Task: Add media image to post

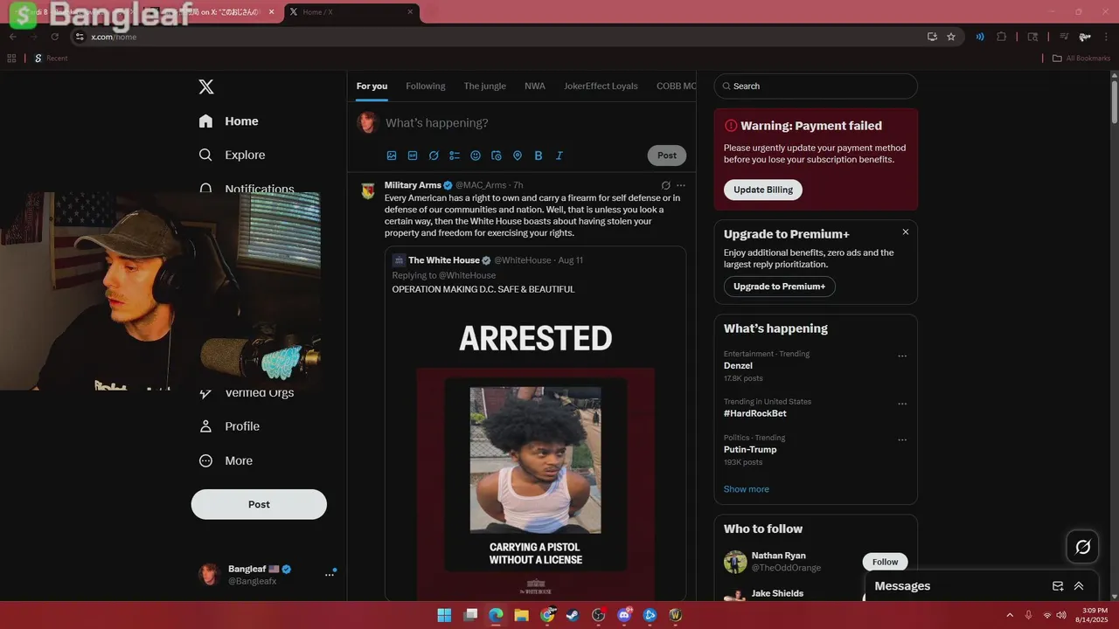Action: [392, 156]
